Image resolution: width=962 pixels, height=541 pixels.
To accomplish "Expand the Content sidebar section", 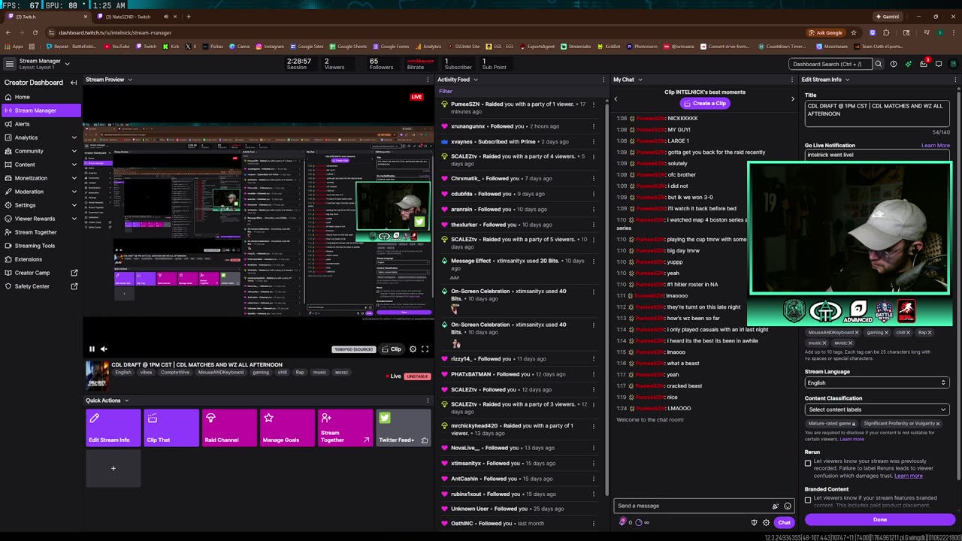I will (74, 165).
